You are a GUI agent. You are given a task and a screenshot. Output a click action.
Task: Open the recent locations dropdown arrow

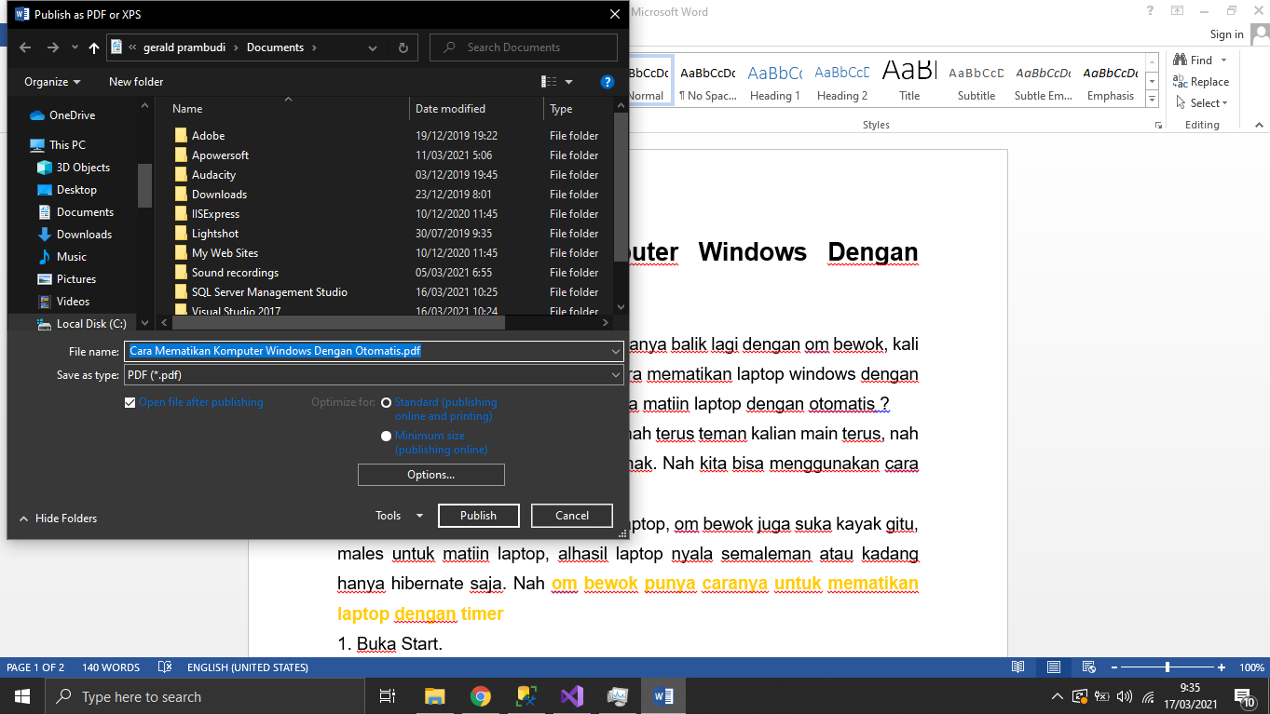click(x=75, y=47)
